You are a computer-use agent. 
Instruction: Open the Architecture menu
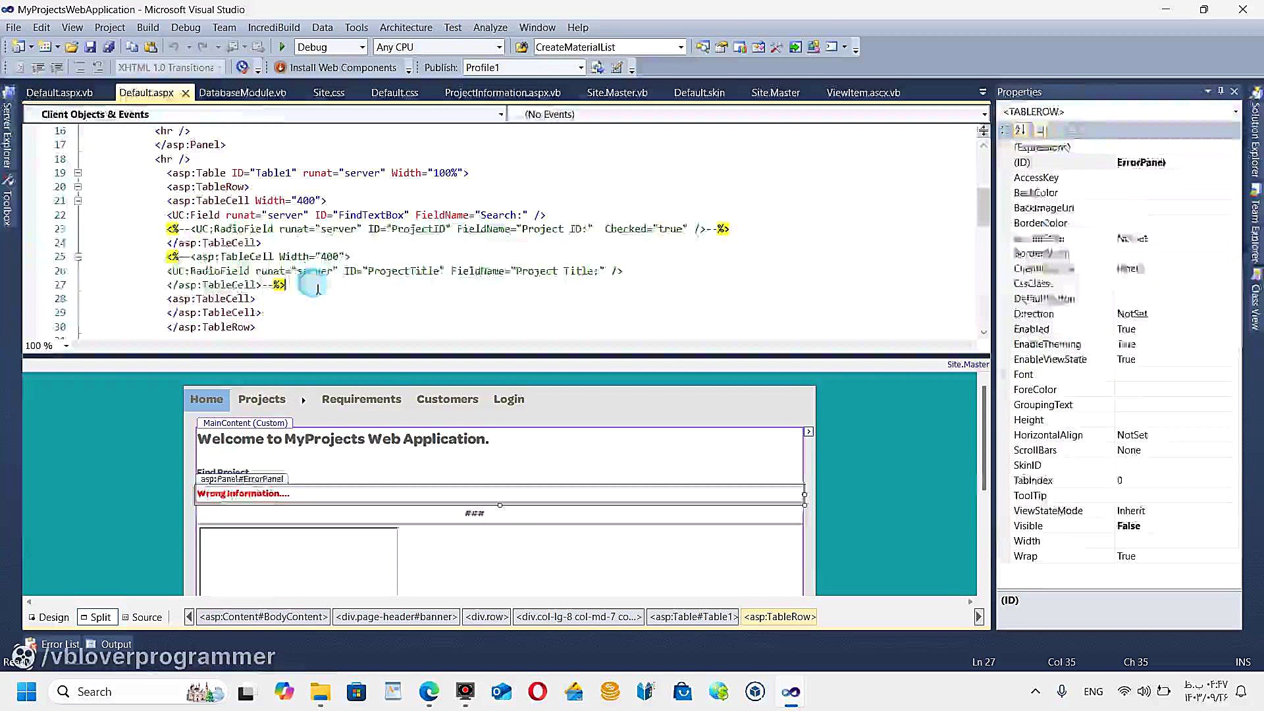click(406, 27)
